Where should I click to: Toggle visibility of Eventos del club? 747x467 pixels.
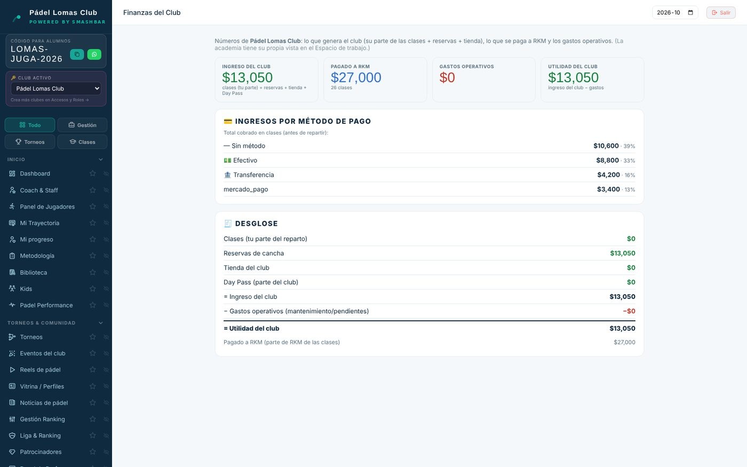tap(106, 353)
